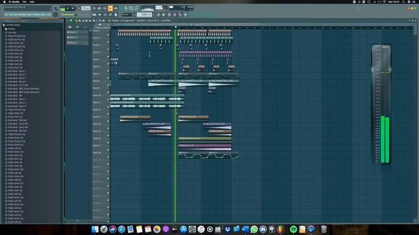Mute Track 1 with its green dot
Screen dimensions: 419x235
pyautogui.click(x=108, y=35)
